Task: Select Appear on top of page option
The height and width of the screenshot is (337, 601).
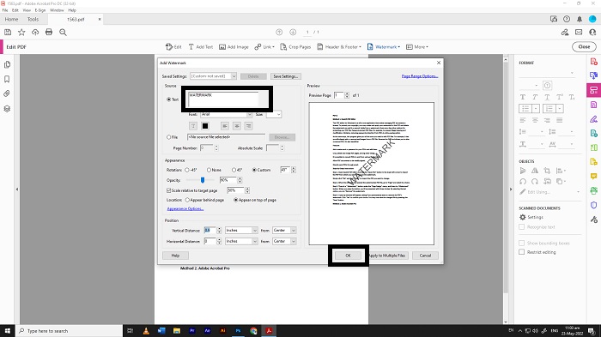Action: tap(236, 200)
